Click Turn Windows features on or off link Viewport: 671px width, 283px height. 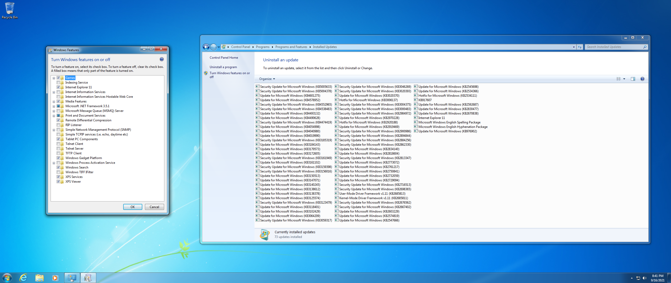[x=230, y=75]
